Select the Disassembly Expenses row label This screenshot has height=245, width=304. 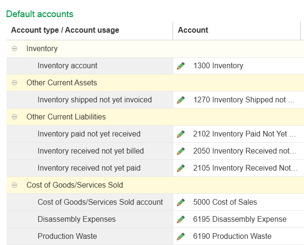coord(77,219)
